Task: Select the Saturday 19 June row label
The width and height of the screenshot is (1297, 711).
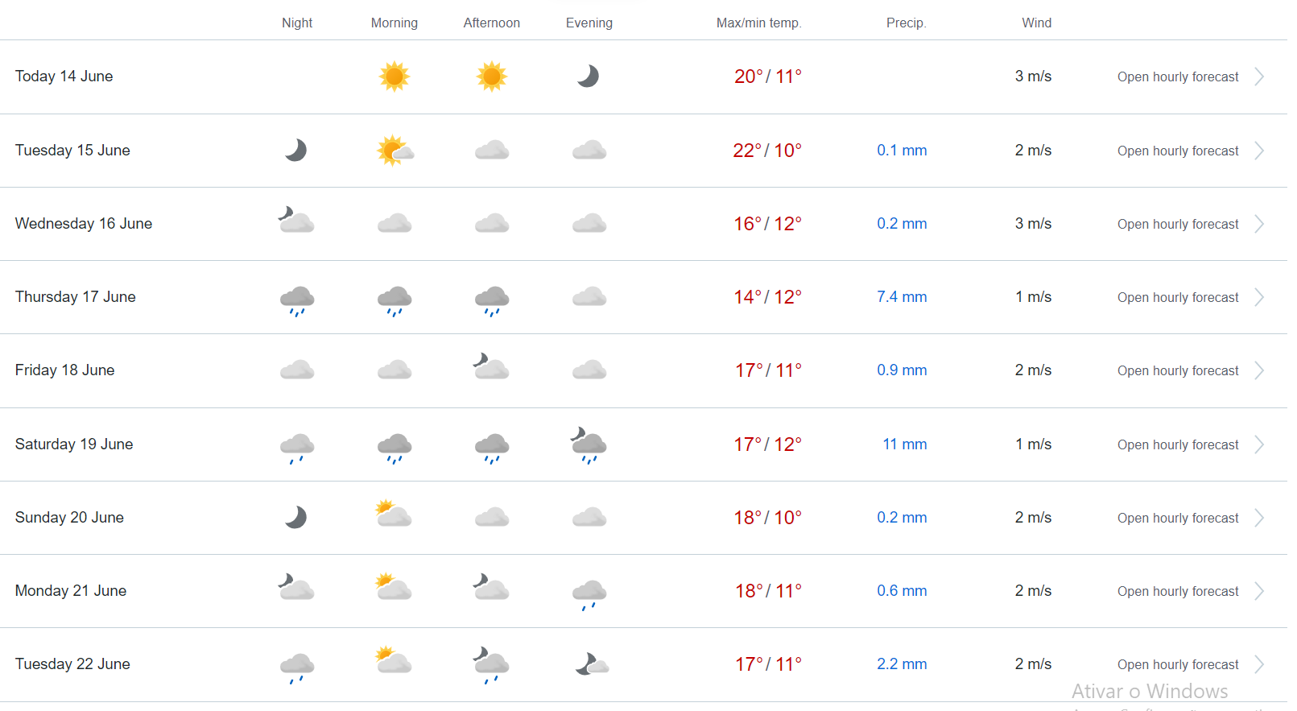Action: (x=74, y=444)
